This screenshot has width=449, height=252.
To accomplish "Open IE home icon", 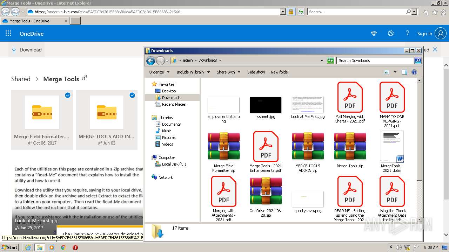I will (426, 12).
